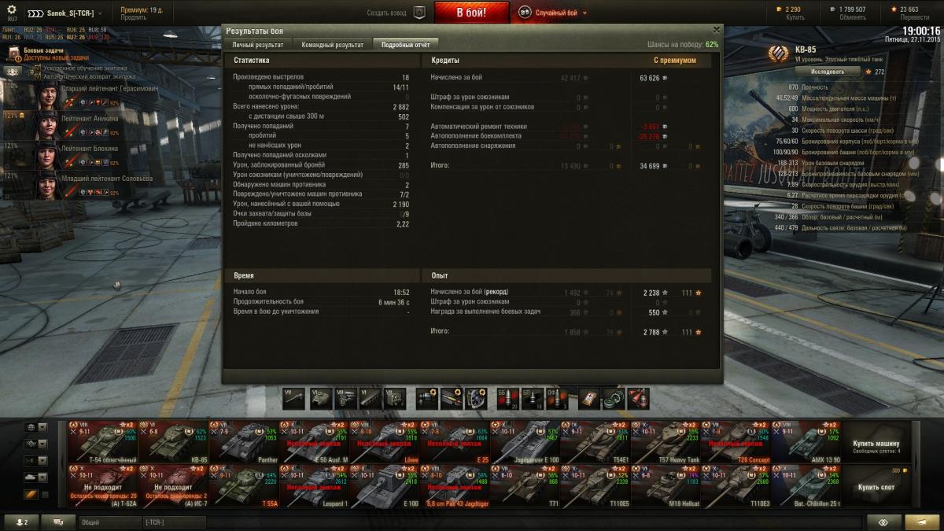Open the radio module slot
This screenshot has width=944, height=531.
coord(394,398)
